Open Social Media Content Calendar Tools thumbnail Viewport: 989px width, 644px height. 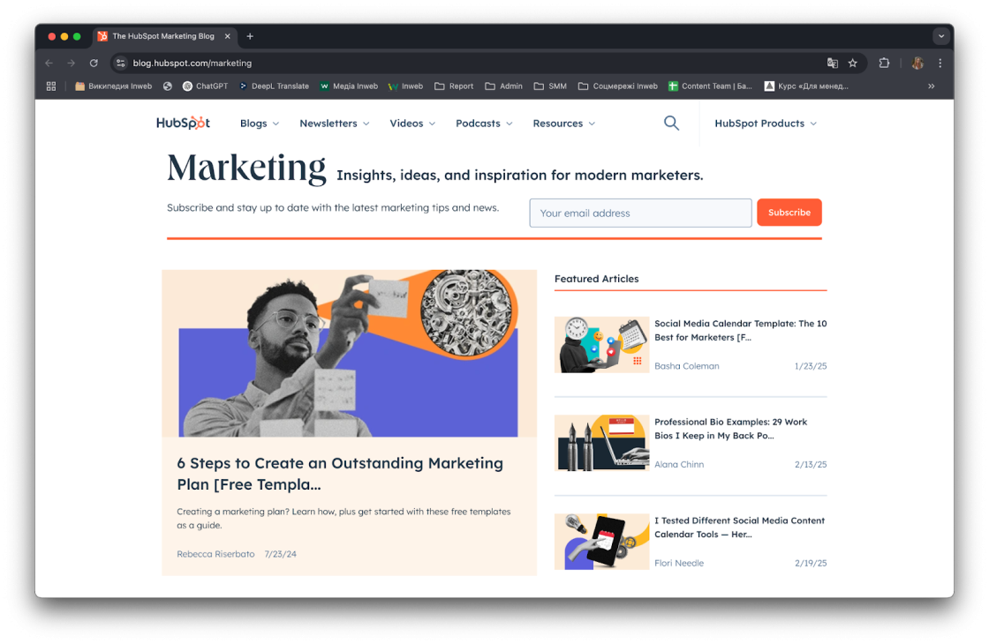[x=601, y=542]
